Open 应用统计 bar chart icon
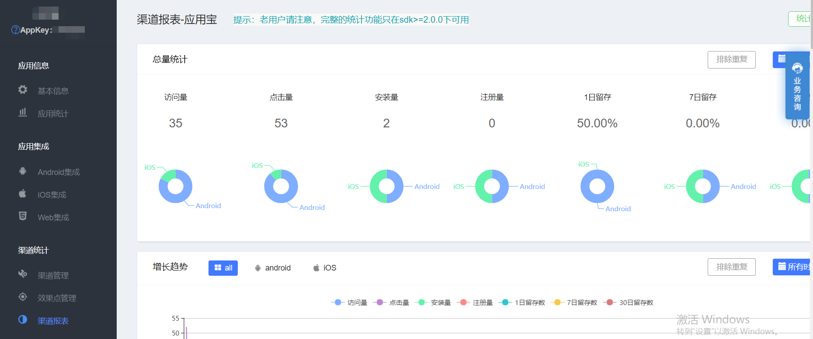Image resolution: width=813 pixels, height=339 pixels. click(23, 113)
